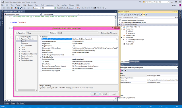Click the Open File icon in the toolbar
Viewport: 182px width, 108px height.
[16, 8]
